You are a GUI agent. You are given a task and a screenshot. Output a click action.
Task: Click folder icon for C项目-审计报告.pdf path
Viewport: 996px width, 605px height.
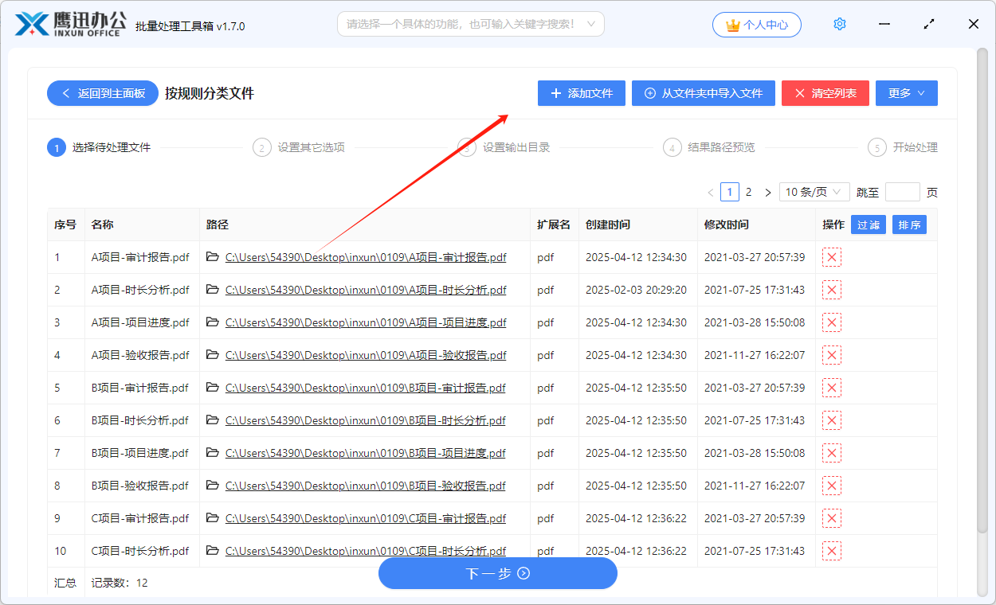[212, 518]
